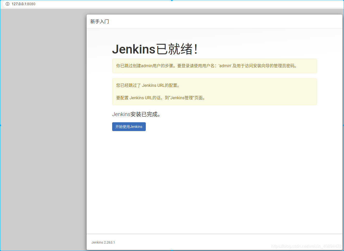Click the 开始使用Jenkins button
The image size is (344, 251).
tap(129, 127)
